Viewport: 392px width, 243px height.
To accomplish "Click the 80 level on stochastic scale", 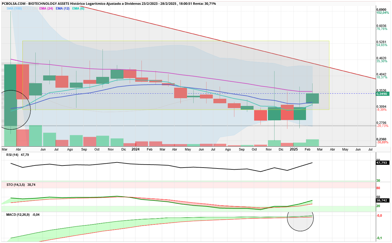I will pyautogui.click(x=378, y=188).
